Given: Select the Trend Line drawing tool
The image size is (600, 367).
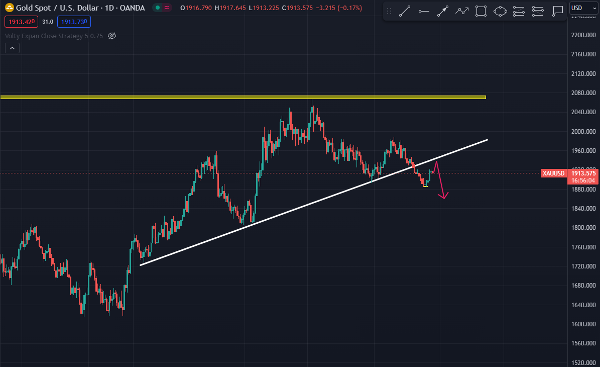Looking at the screenshot, I should 404,11.
